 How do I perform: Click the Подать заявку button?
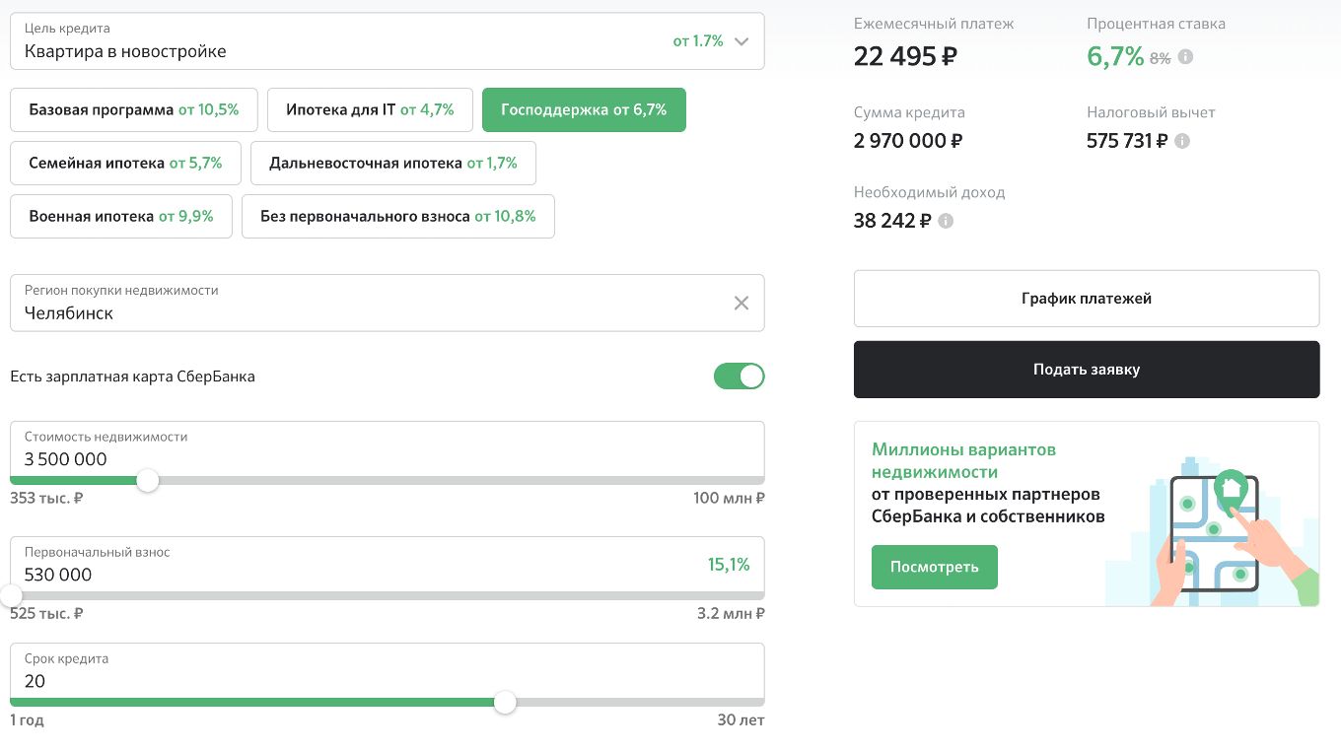1086,370
